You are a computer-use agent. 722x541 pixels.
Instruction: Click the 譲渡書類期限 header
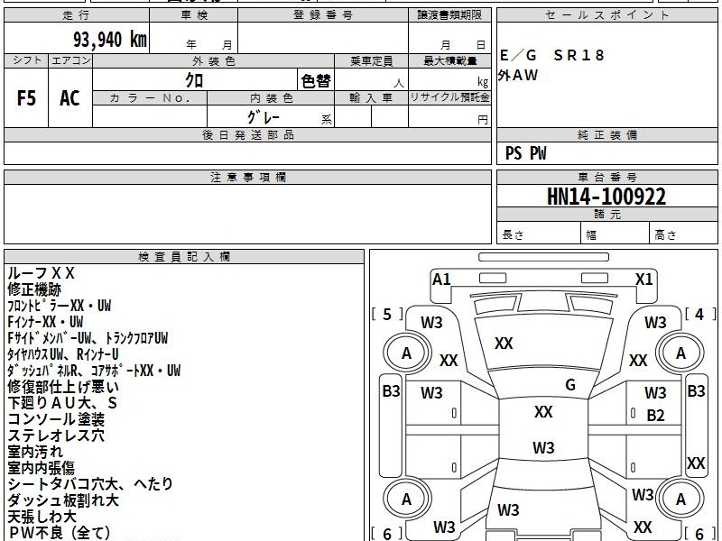[449, 15]
